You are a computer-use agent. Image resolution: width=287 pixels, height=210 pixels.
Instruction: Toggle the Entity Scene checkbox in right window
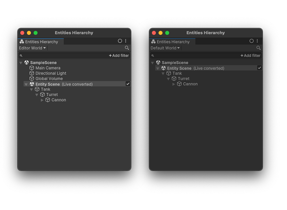(x=259, y=68)
